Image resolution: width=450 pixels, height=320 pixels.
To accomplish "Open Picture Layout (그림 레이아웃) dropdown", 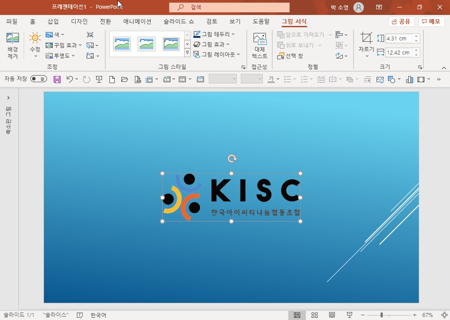I will (x=217, y=55).
